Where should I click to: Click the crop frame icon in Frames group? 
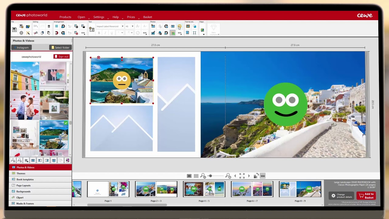point(194,33)
